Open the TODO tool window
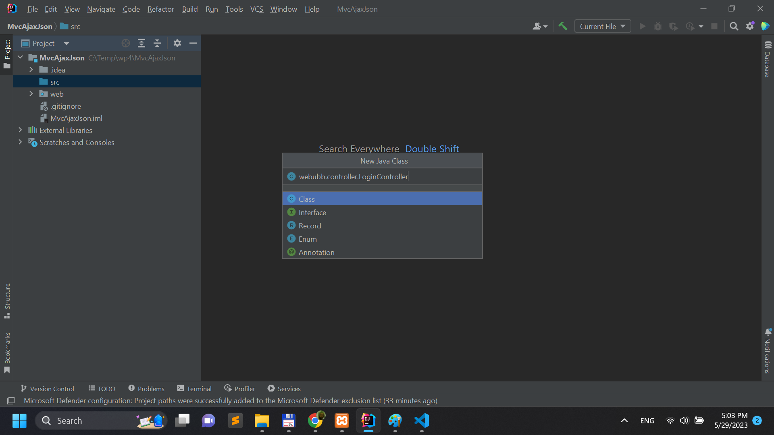774x435 pixels. point(102,389)
